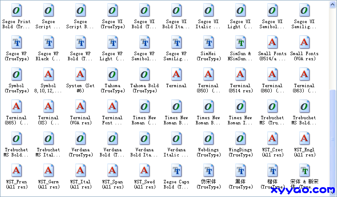The height and width of the screenshot is (197, 337).
Task: Select Small Fonts (8514/a ...) icon
Action: click(273, 42)
